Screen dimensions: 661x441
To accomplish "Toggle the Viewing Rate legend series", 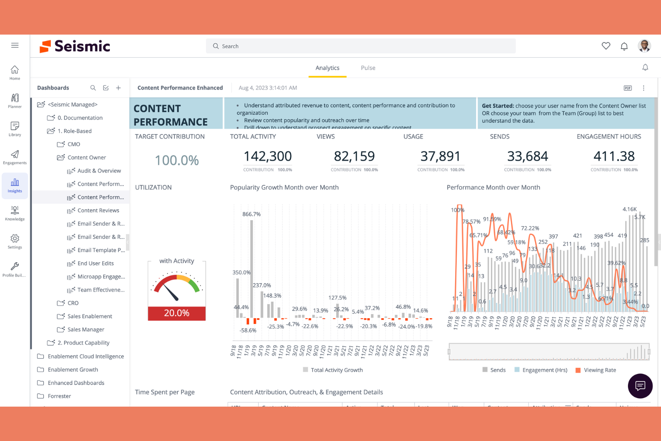I will coord(596,370).
